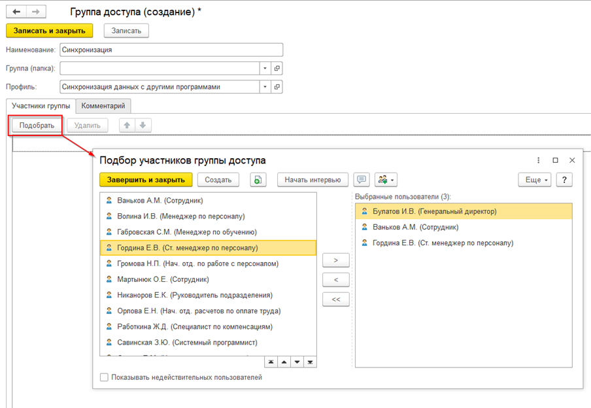
Task: Open the three-dot dialog menu
Action: pos(538,160)
